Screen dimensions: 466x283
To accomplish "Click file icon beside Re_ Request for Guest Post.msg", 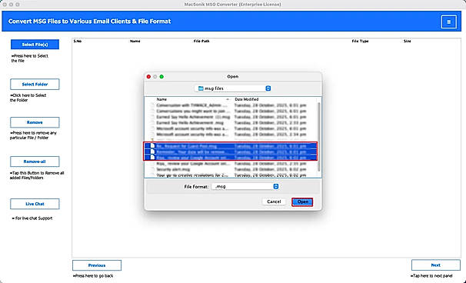I will tap(152, 145).
